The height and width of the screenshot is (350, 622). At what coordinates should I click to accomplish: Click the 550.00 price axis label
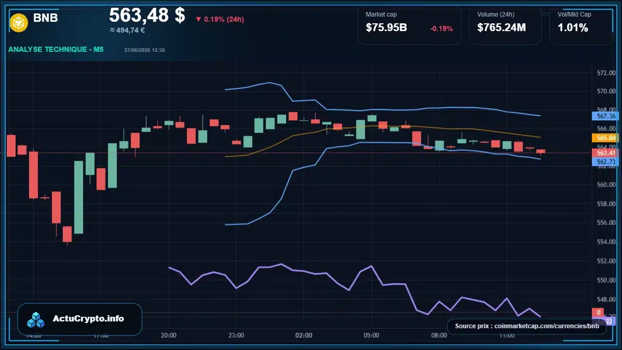click(x=606, y=281)
